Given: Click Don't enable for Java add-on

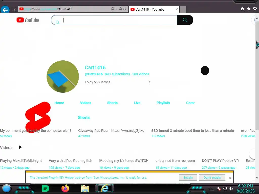Looking at the screenshot, I should click(x=212, y=178).
